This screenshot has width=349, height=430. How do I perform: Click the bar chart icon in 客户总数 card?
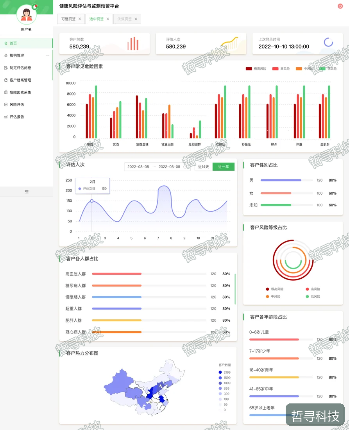[133, 44]
